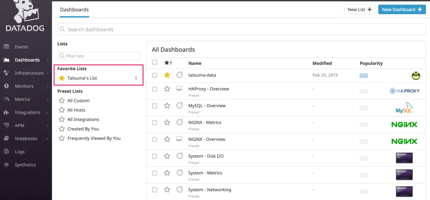Star the MySQL - Overview dashboard
This screenshot has width=430, height=200.
tap(167, 105)
